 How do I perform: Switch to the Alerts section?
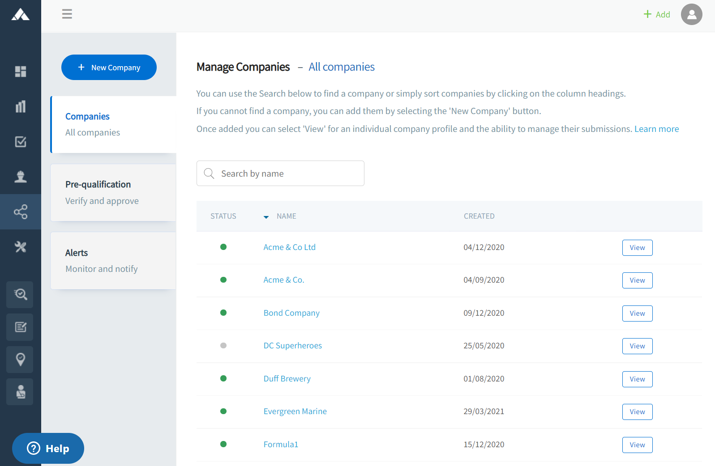coord(113,261)
